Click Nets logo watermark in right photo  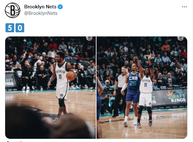point(181,38)
